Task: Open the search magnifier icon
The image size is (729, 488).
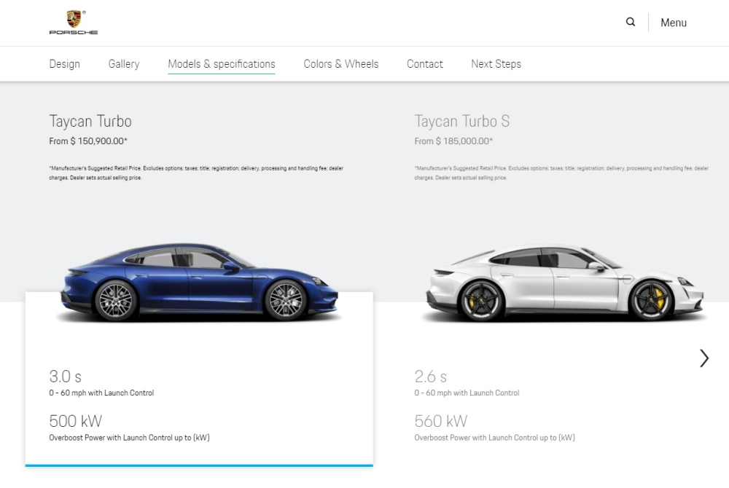Action: tap(631, 22)
